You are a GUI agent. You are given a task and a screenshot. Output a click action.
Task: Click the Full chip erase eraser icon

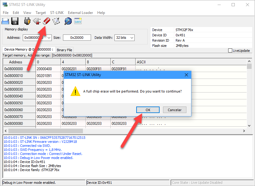(46, 21)
